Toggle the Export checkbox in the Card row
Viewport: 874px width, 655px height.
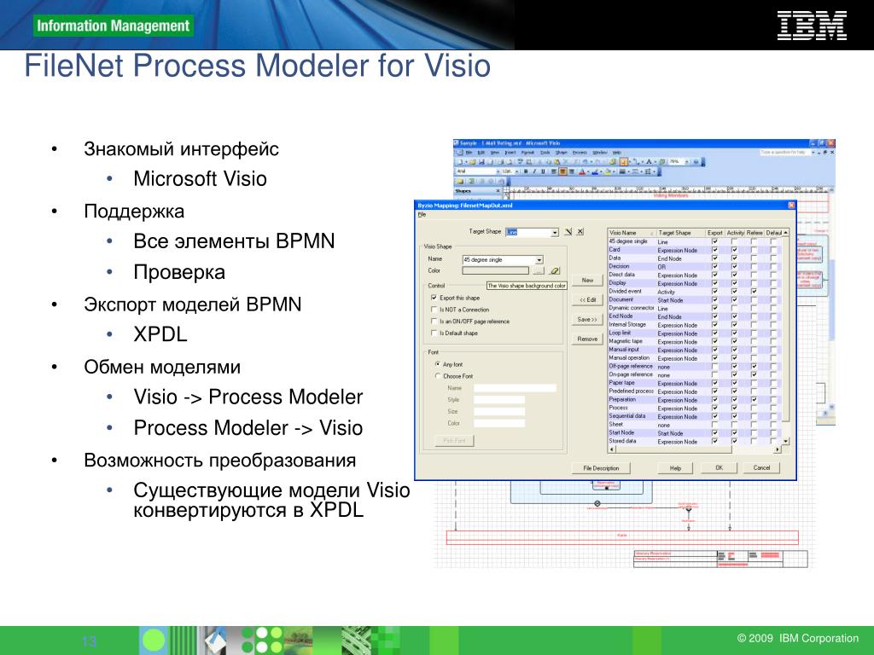[714, 250]
